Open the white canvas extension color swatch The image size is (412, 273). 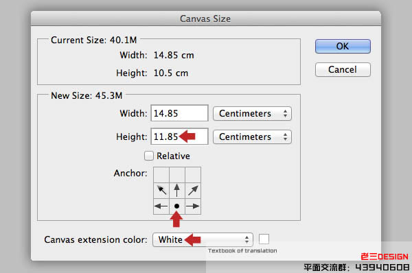pos(264,239)
